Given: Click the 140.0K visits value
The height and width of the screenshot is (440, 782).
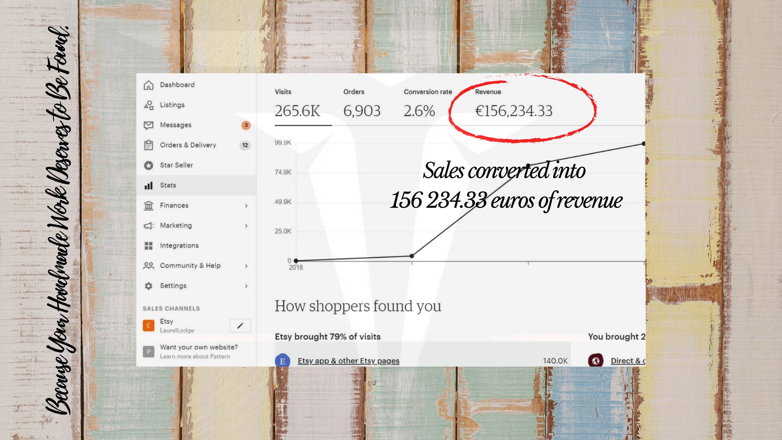Looking at the screenshot, I should 555,361.
